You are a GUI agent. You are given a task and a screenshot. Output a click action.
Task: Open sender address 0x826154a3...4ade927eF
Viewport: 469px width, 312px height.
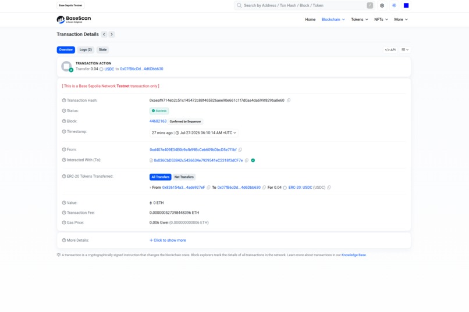pyautogui.click(x=183, y=188)
